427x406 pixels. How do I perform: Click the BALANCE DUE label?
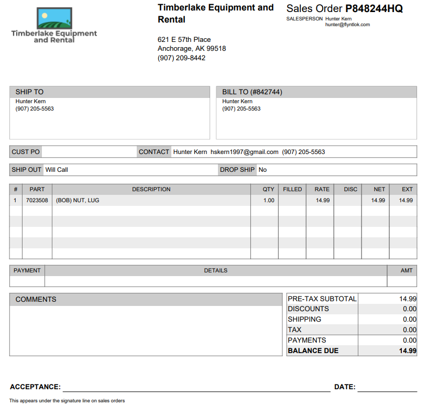click(313, 350)
